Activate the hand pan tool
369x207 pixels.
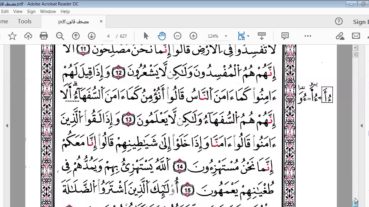point(162,36)
